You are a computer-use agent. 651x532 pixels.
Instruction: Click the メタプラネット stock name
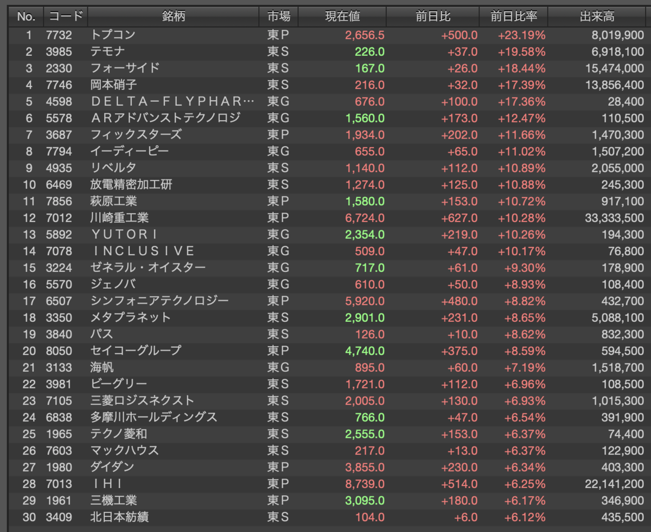click(131, 318)
